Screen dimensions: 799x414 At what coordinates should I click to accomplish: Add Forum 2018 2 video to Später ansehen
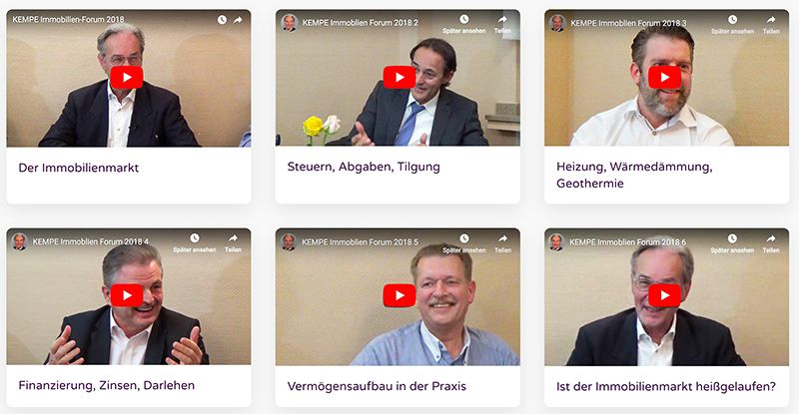tap(463, 24)
